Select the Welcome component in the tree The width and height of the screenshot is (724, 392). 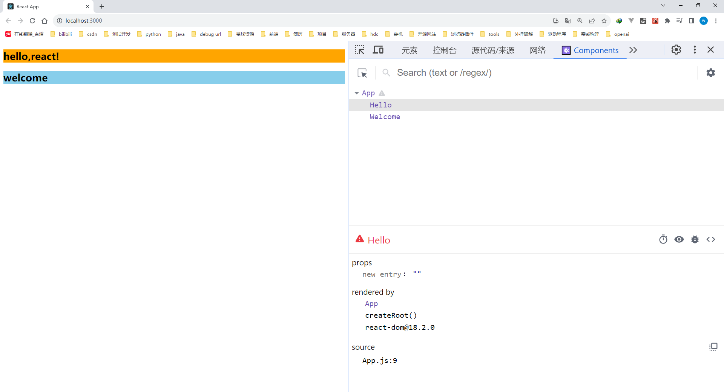385,117
